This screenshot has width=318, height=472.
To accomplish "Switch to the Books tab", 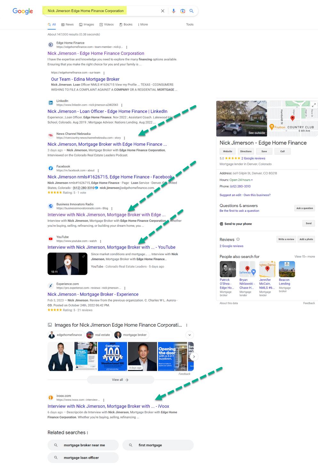I will [x=126, y=25].
